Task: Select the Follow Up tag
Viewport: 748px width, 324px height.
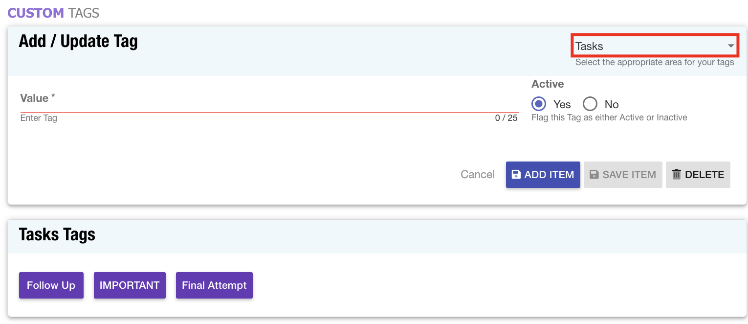Action: coord(51,285)
